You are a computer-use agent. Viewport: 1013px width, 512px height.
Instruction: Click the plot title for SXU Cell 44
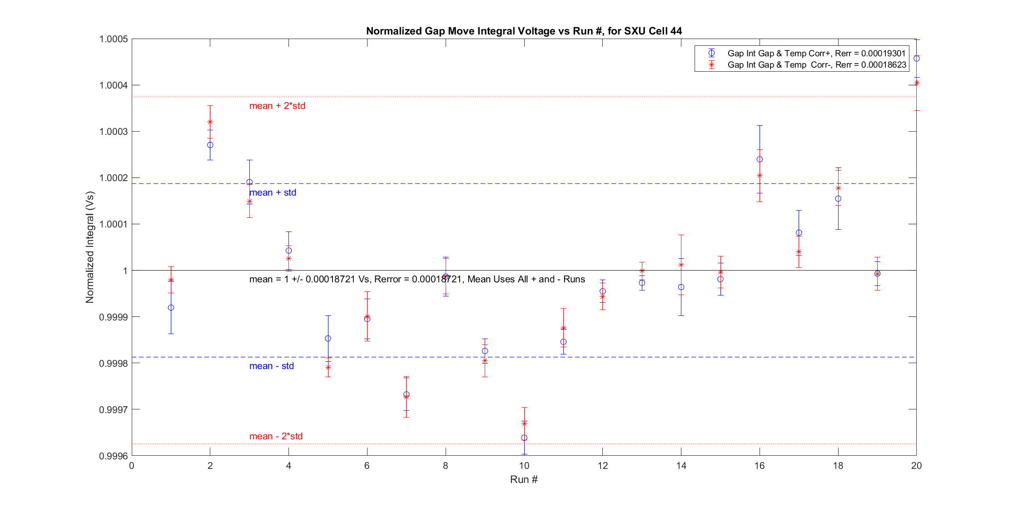click(524, 31)
